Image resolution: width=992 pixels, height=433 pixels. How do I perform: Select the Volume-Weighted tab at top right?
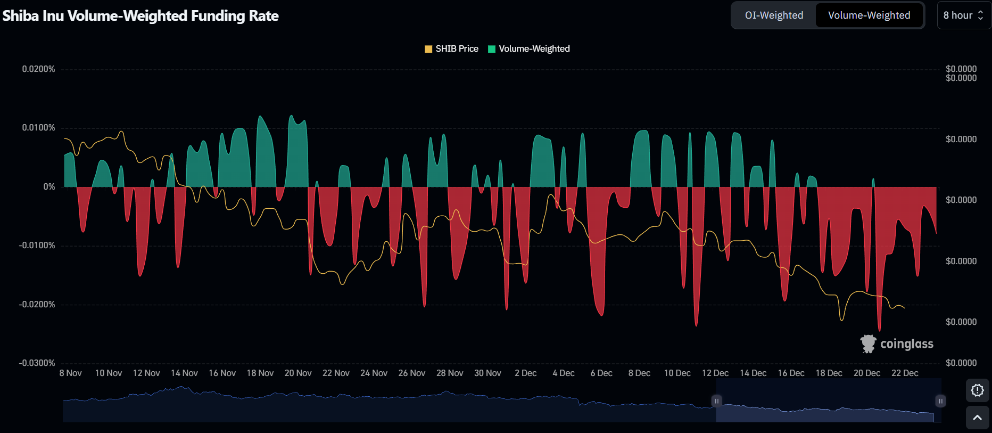click(x=869, y=15)
